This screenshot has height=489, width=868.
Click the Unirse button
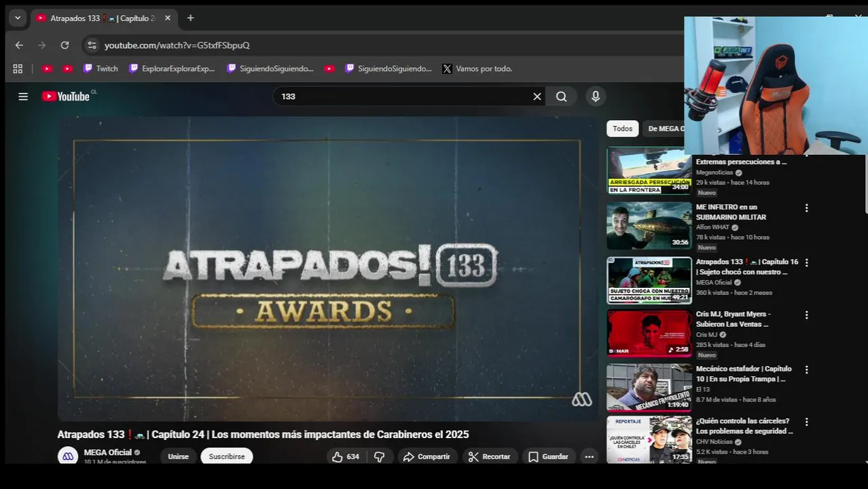click(x=179, y=456)
